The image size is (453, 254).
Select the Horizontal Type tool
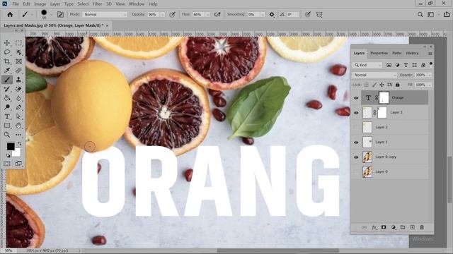tap(7, 116)
